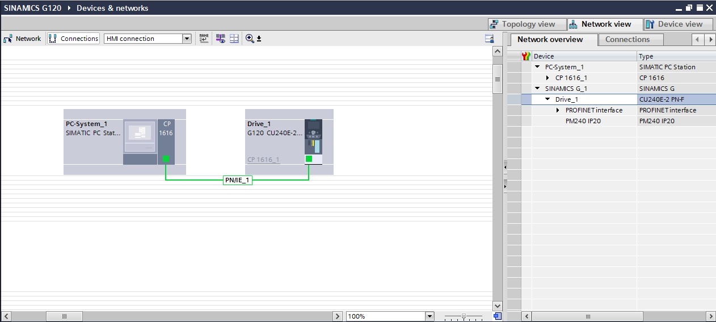Click the relabel device names icon
Viewport: 716px width, 322px height.
click(x=204, y=39)
